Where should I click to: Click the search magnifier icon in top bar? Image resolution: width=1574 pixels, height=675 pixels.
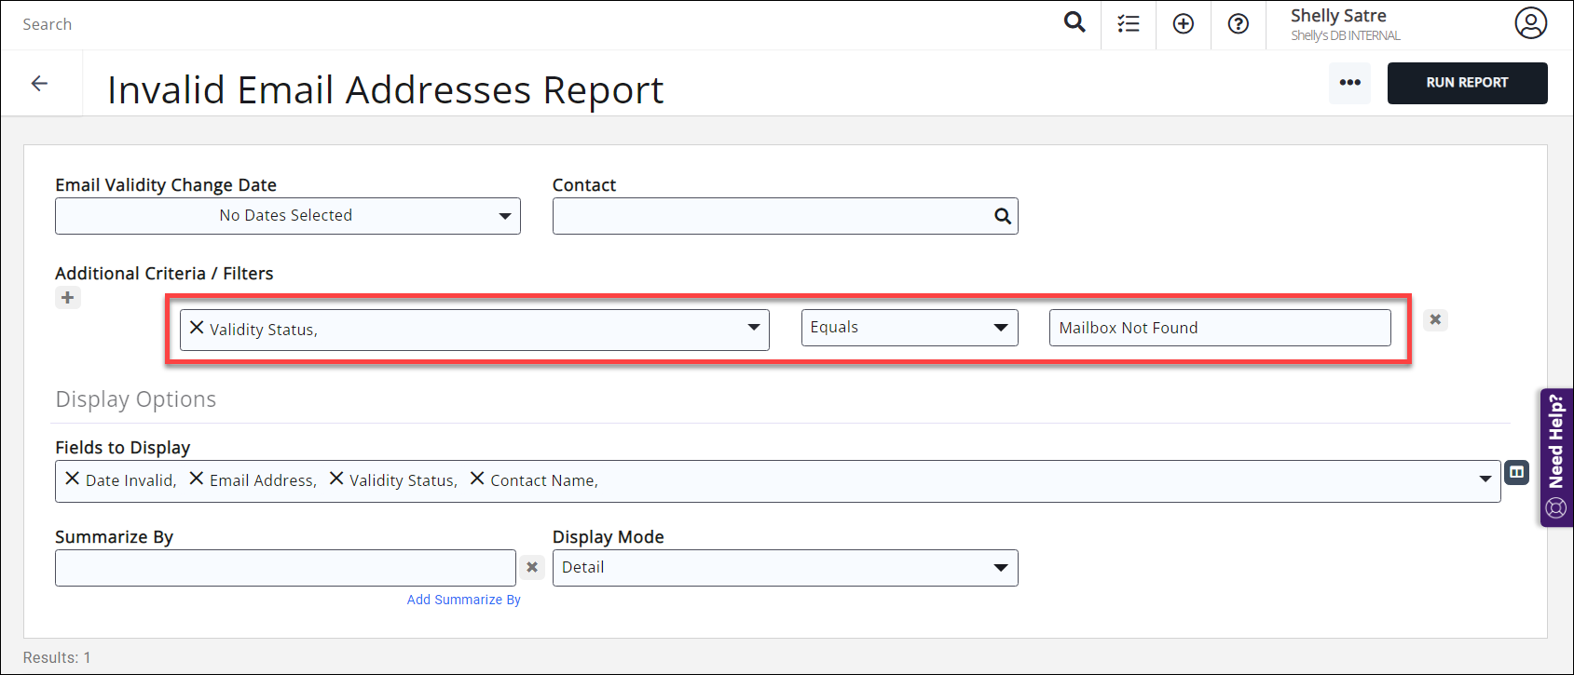point(1074,22)
